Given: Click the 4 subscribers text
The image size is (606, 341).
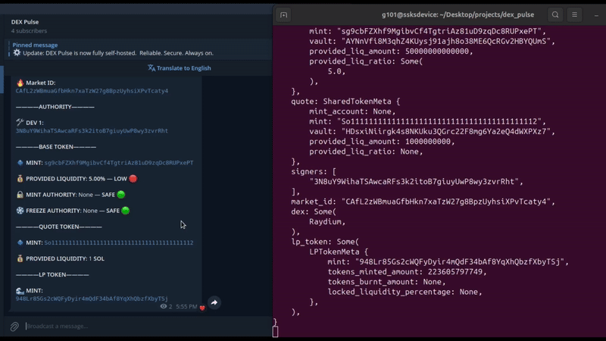Looking at the screenshot, I should pyautogui.click(x=29, y=31).
